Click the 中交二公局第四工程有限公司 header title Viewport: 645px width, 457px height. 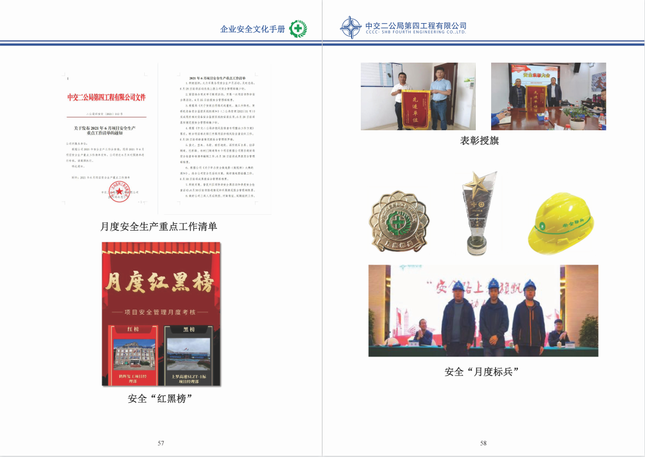point(416,26)
